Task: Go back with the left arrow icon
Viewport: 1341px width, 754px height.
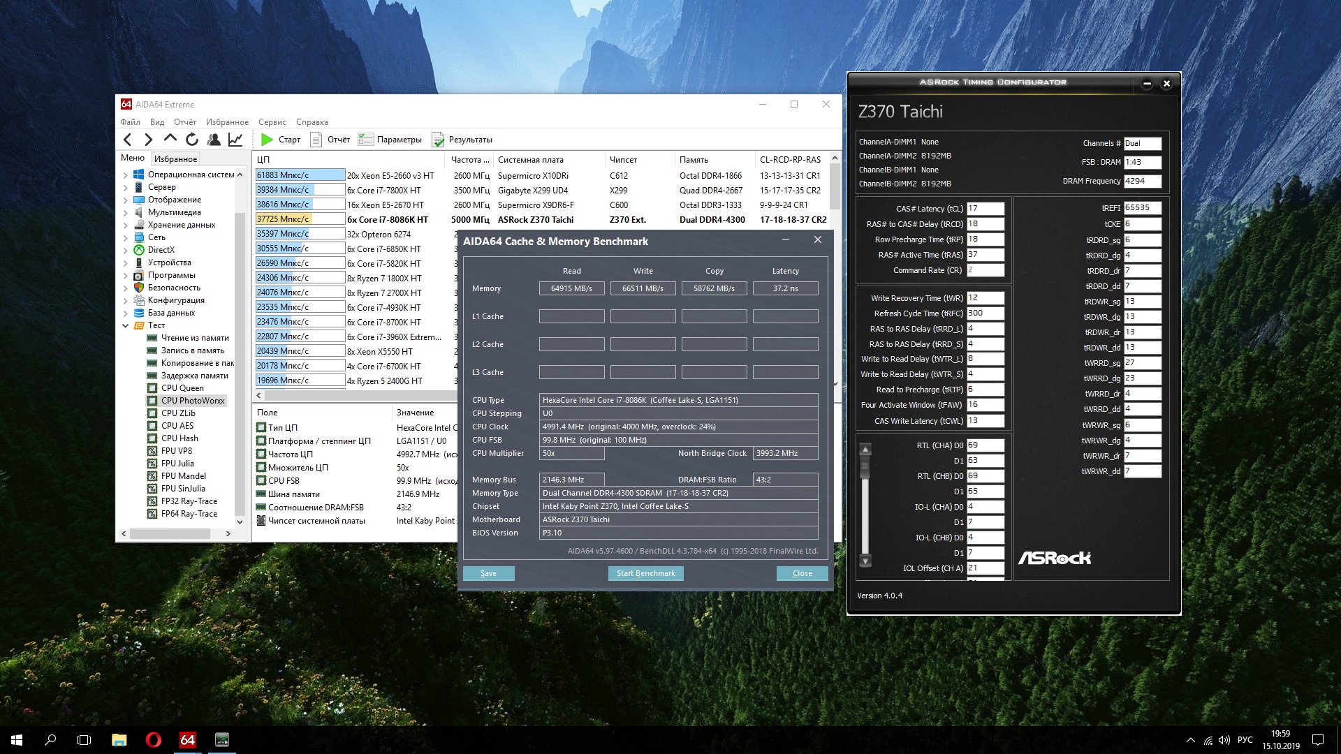Action: coord(128,140)
